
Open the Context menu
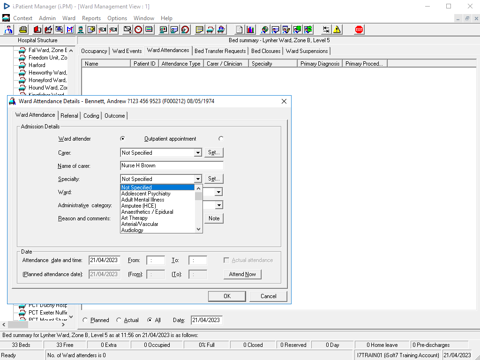[x=22, y=18]
